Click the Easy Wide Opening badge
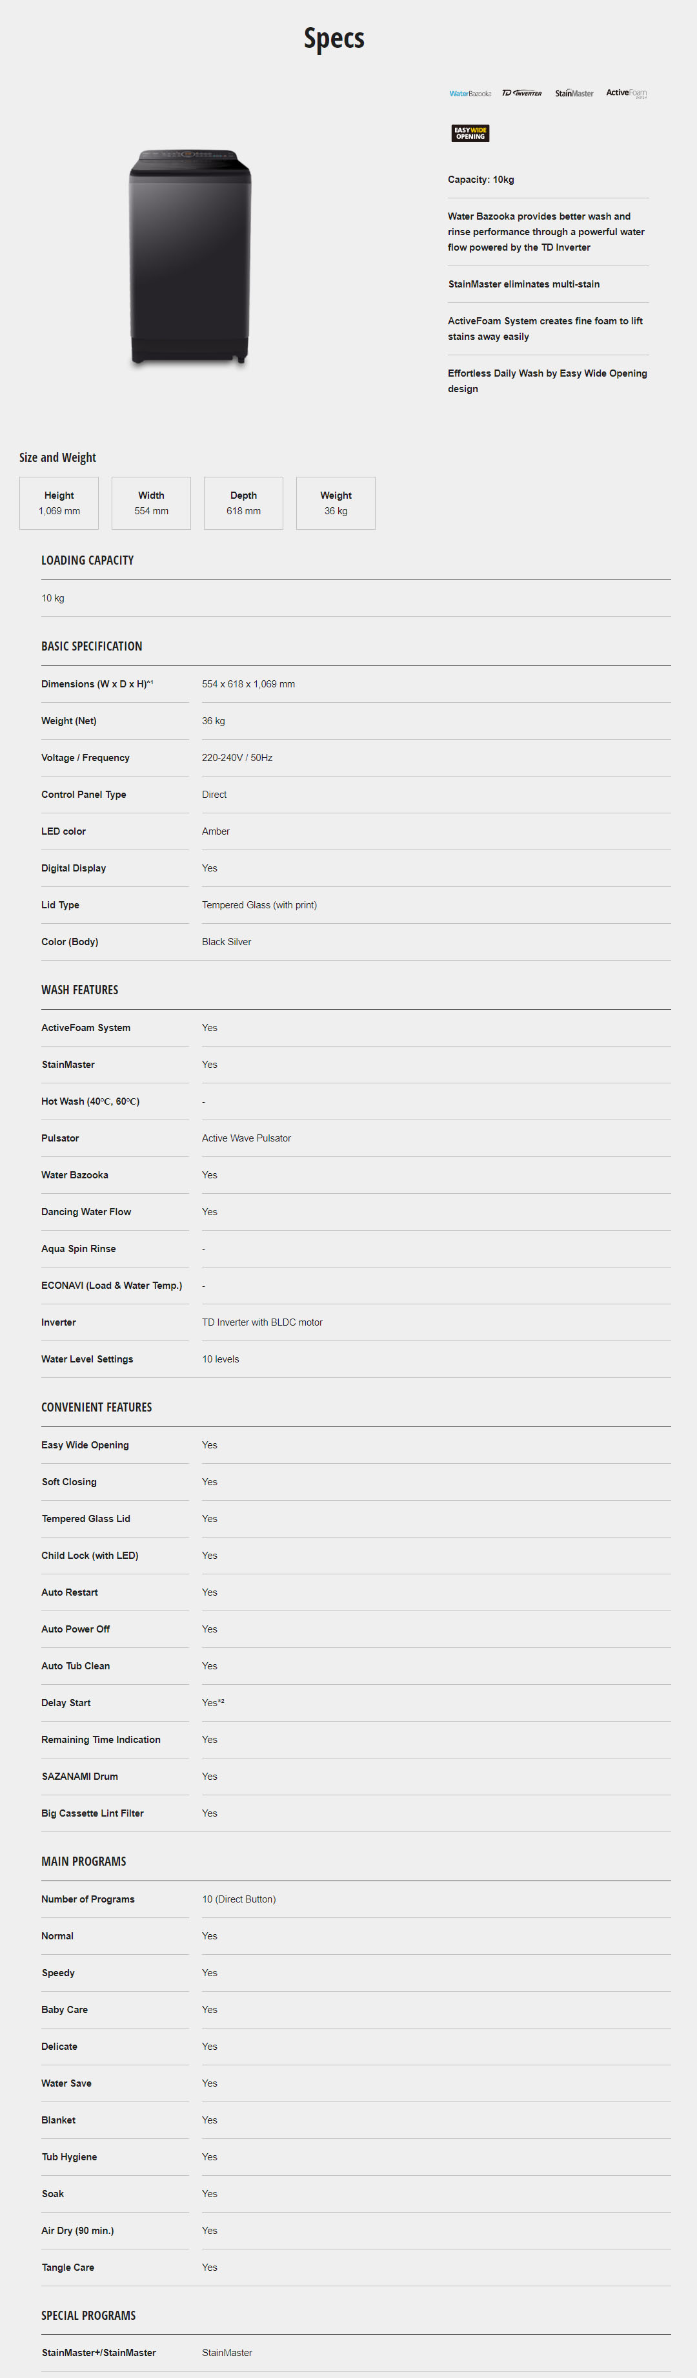697x2378 pixels. point(470,134)
